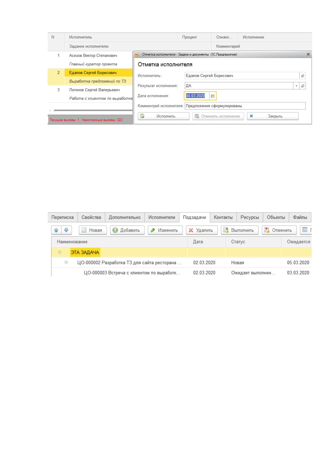Select the Асизов Виктор Степанович row
The height and width of the screenshot is (476, 336).
point(90,56)
